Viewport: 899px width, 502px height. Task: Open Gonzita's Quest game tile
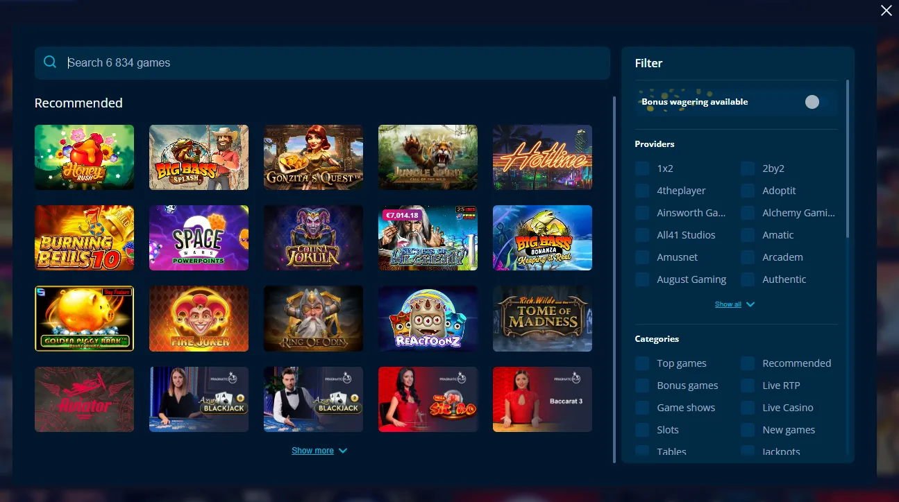tap(313, 157)
